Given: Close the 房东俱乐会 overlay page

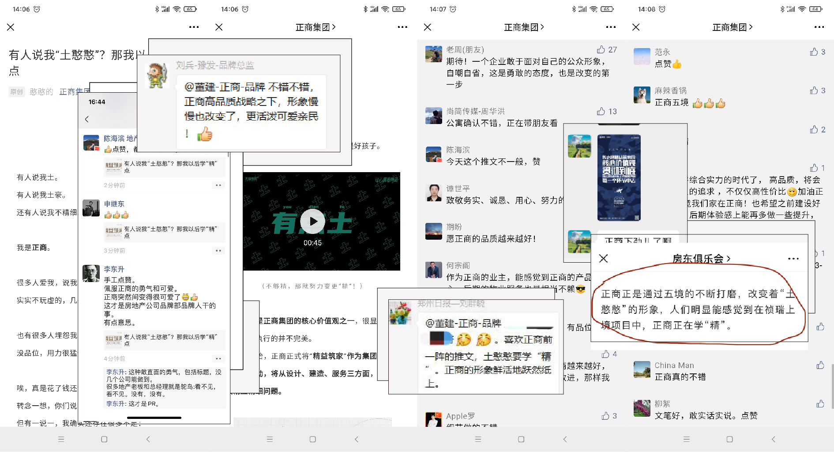Looking at the screenshot, I should pyautogui.click(x=603, y=258).
